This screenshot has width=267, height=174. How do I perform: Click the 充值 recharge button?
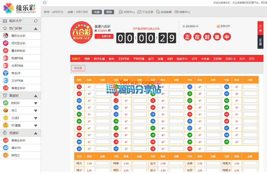point(97,12)
